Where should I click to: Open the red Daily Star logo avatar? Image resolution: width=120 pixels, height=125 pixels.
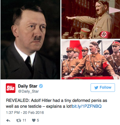click(11, 88)
